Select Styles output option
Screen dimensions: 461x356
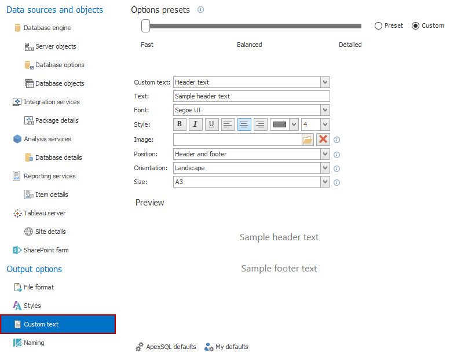click(x=32, y=306)
